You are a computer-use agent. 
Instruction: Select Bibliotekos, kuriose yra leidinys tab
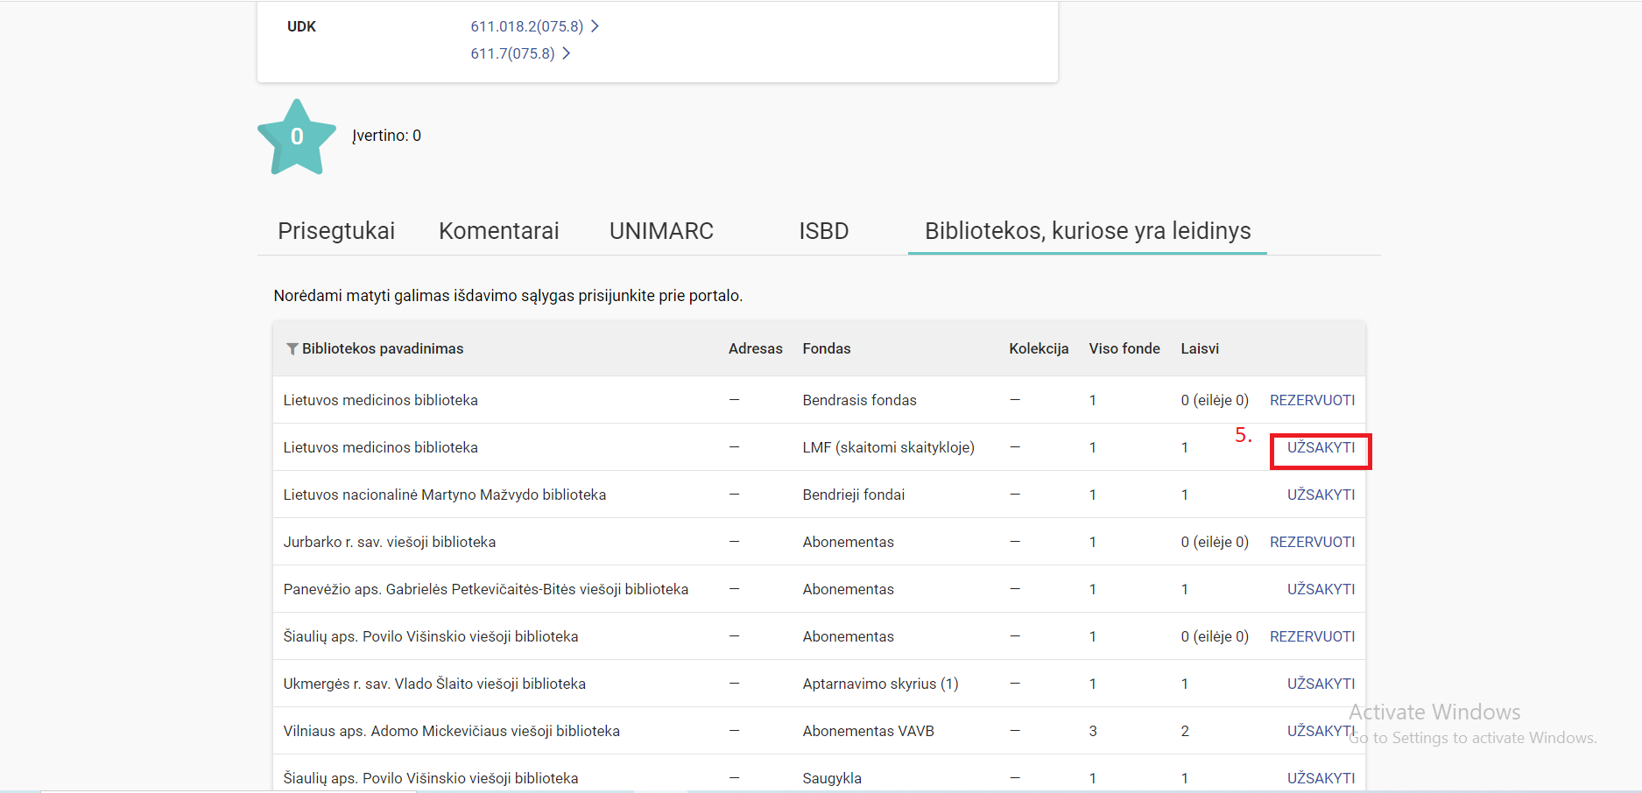pyautogui.click(x=1087, y=231)
